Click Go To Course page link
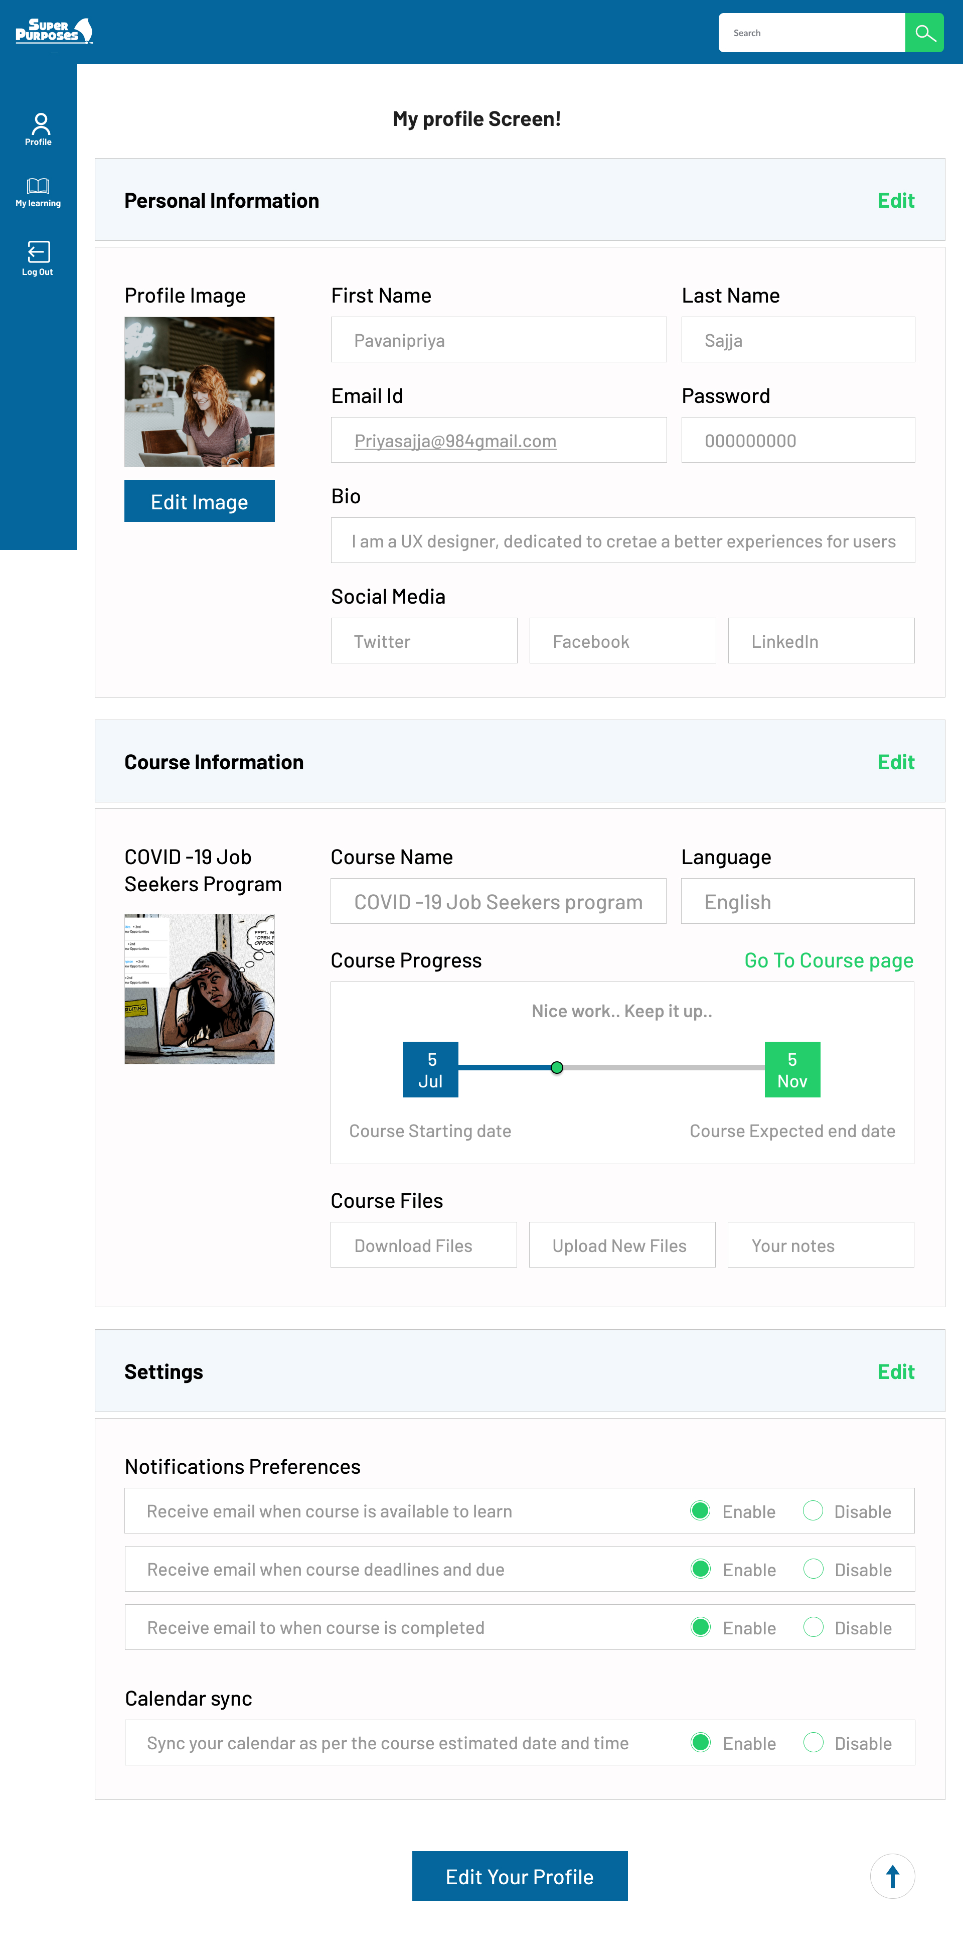Viewport: 963px width, 1954px height. point(829,959)
